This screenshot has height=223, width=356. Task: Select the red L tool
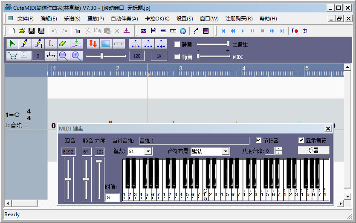pyautogui.click(x=51, y=44)
